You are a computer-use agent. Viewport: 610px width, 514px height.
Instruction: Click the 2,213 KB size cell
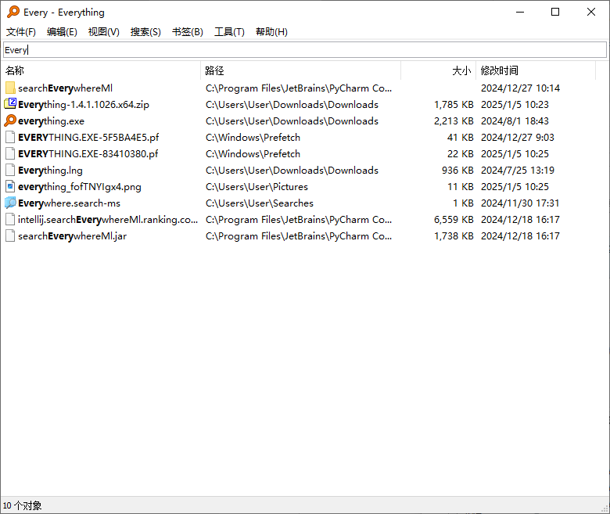454,121
